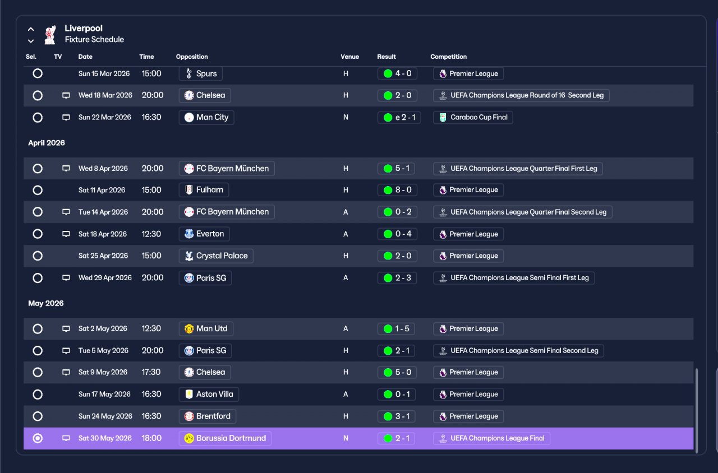
Task: Select the Fulham fixture radio button
Action: [x=38, y=190]
